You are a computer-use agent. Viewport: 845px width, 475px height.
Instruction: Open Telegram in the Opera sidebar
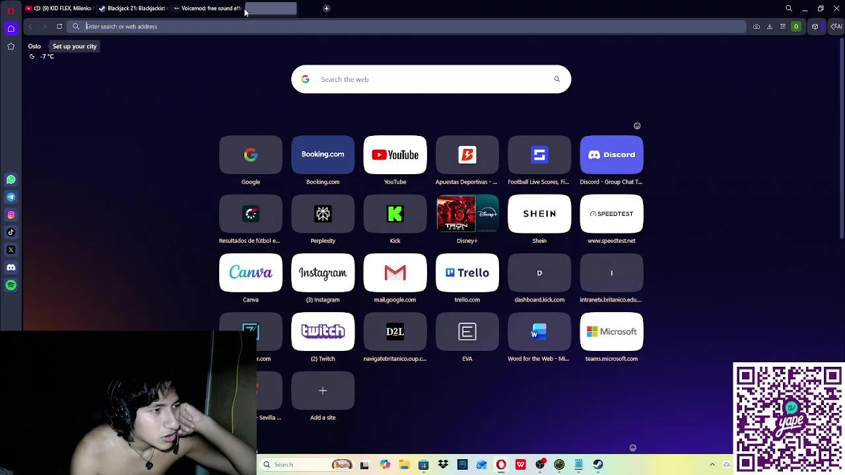11,197
